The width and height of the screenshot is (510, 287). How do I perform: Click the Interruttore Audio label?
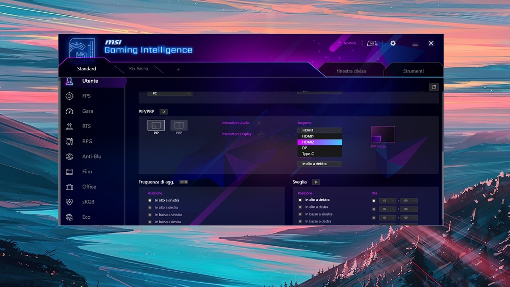pyautogui.click(x=236, y=123)
